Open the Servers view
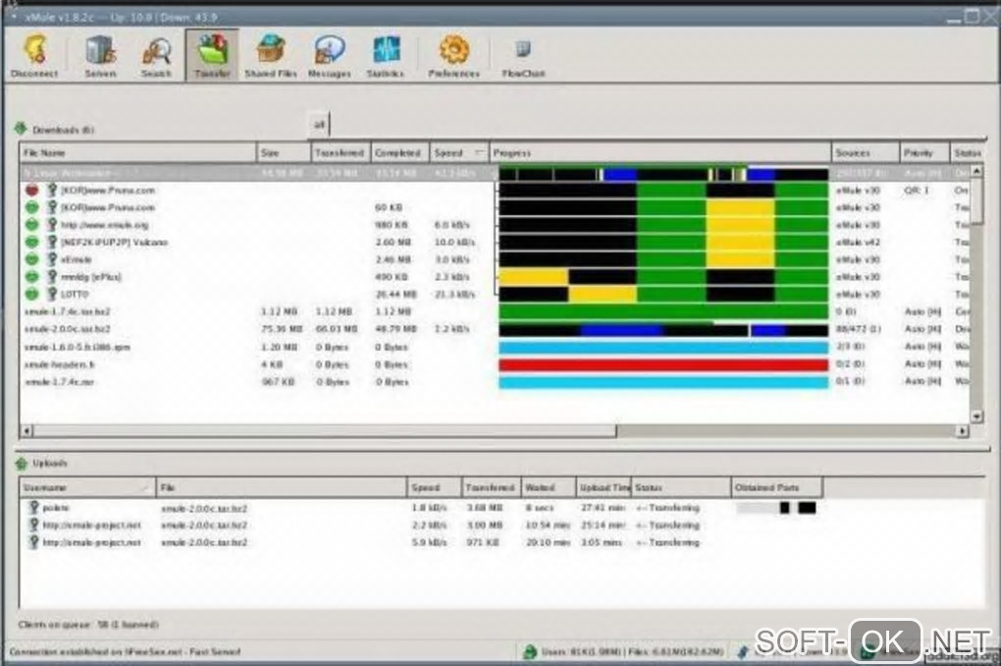The height and width of the screenshot is (666, 1001). [101, 56]
